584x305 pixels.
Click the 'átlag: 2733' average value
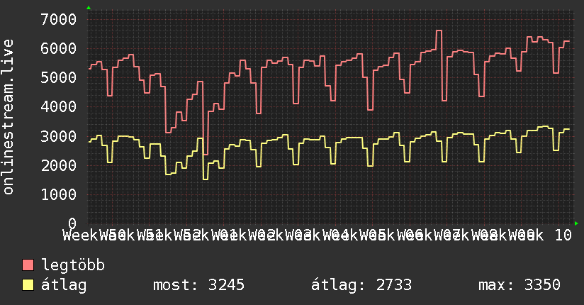361,285
